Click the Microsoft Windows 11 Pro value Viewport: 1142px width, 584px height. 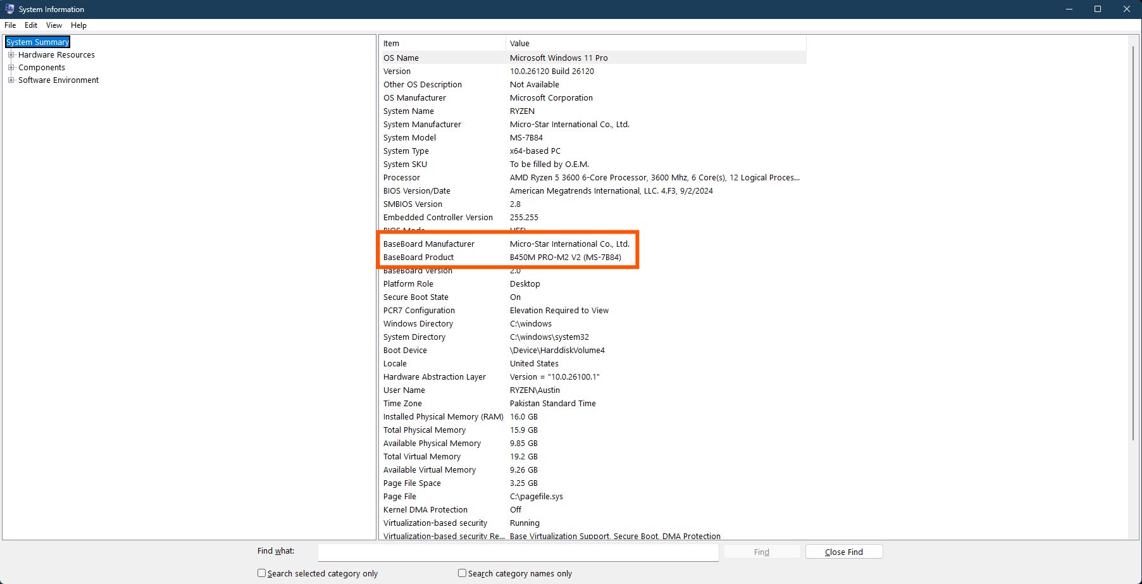point(559,58)
